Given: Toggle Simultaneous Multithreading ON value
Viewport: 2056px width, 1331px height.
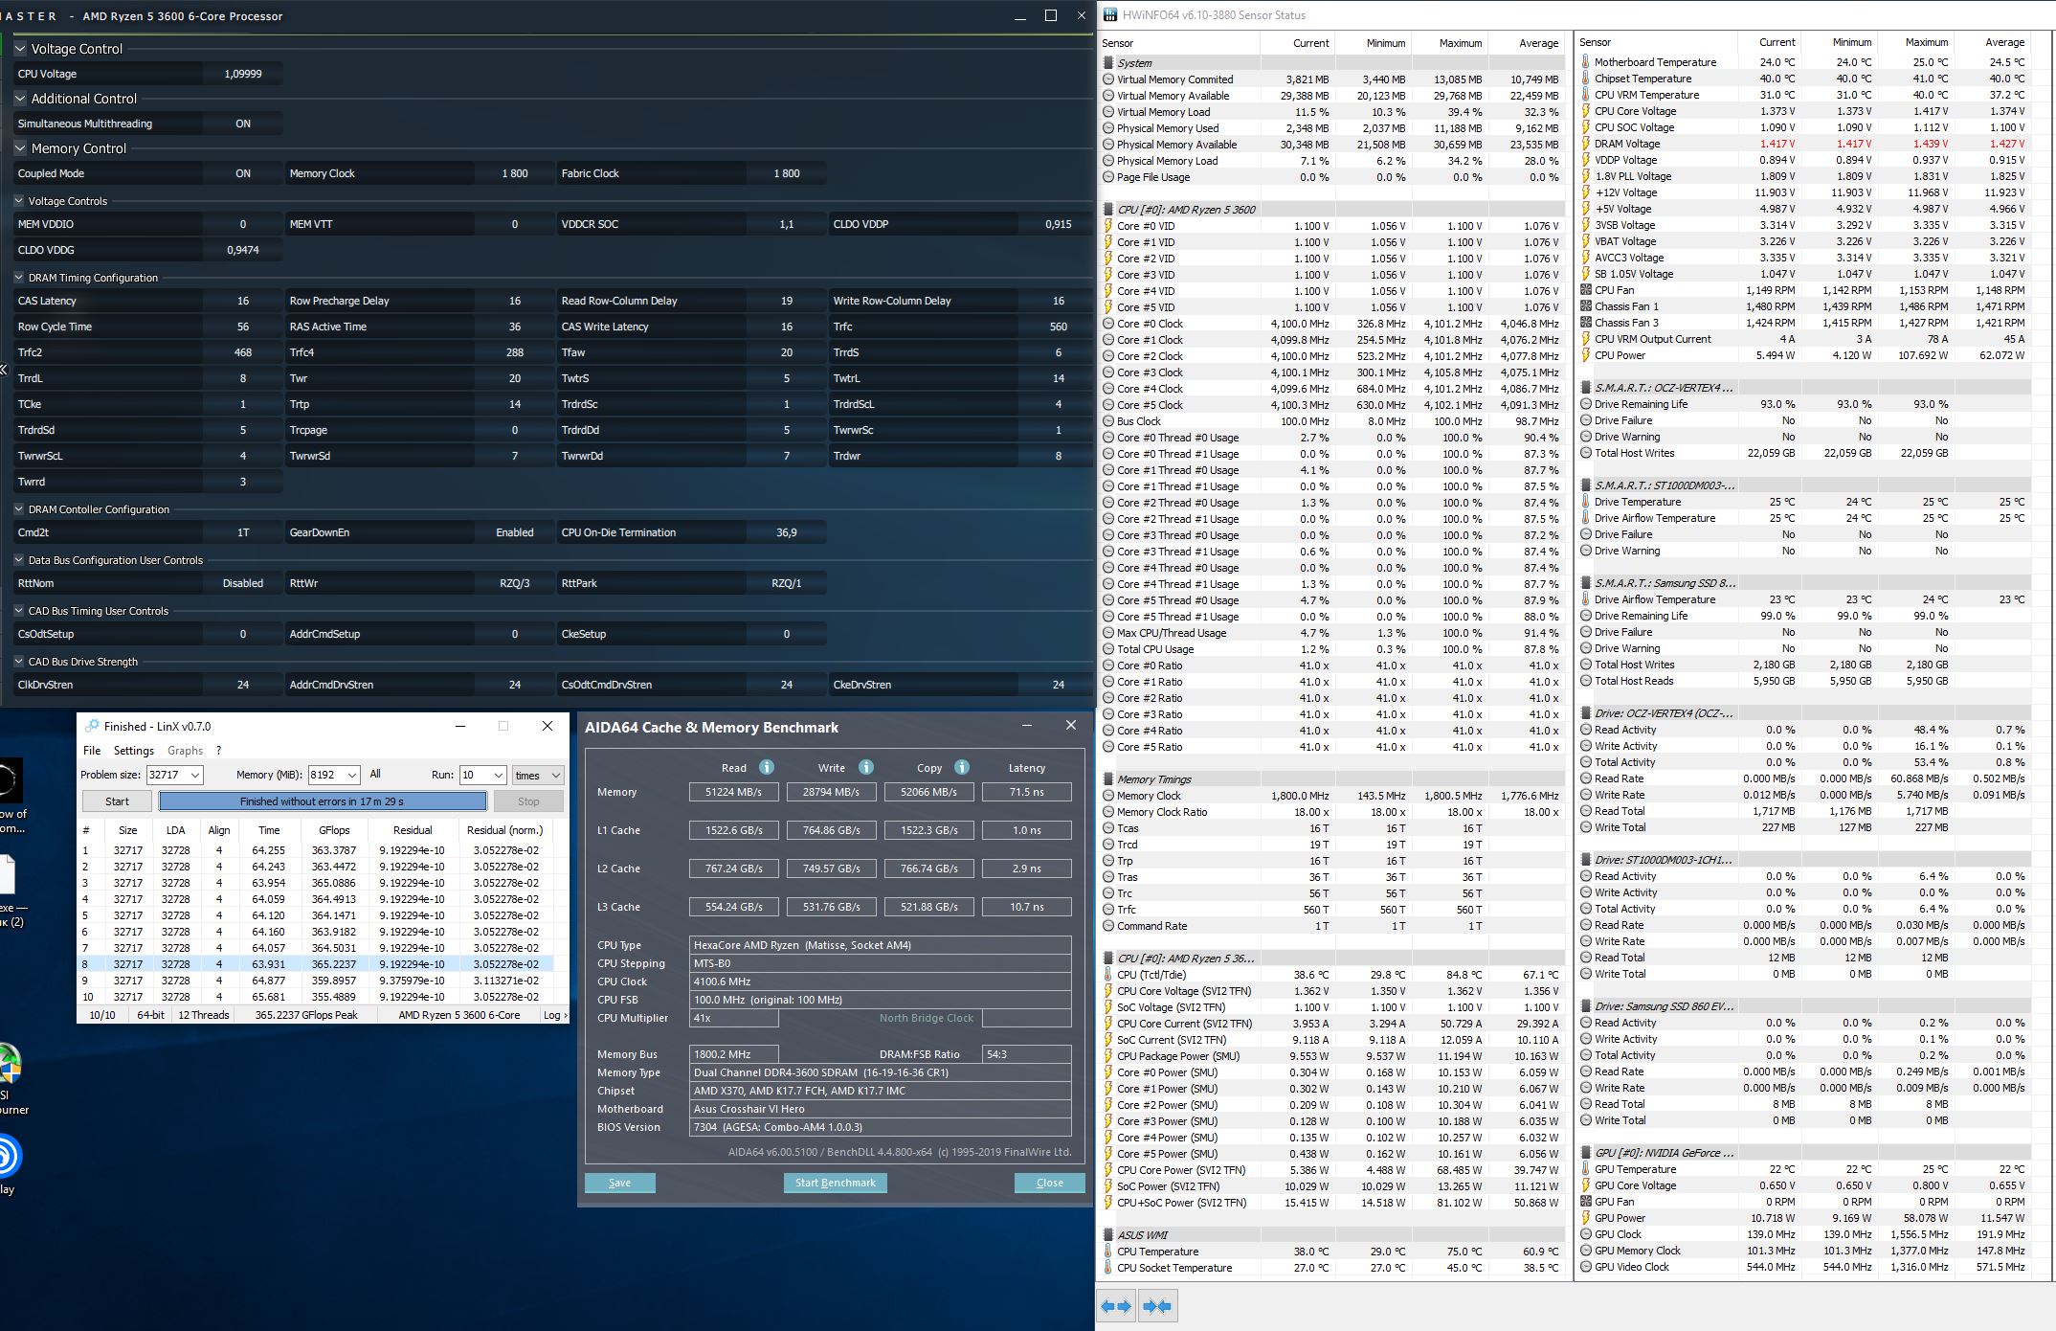Looking at the screenshot, I should [x=243, y=124].
